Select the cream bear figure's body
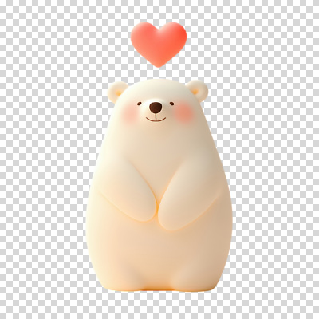Screen dimensions: 319x319 (x=159, y=186)
